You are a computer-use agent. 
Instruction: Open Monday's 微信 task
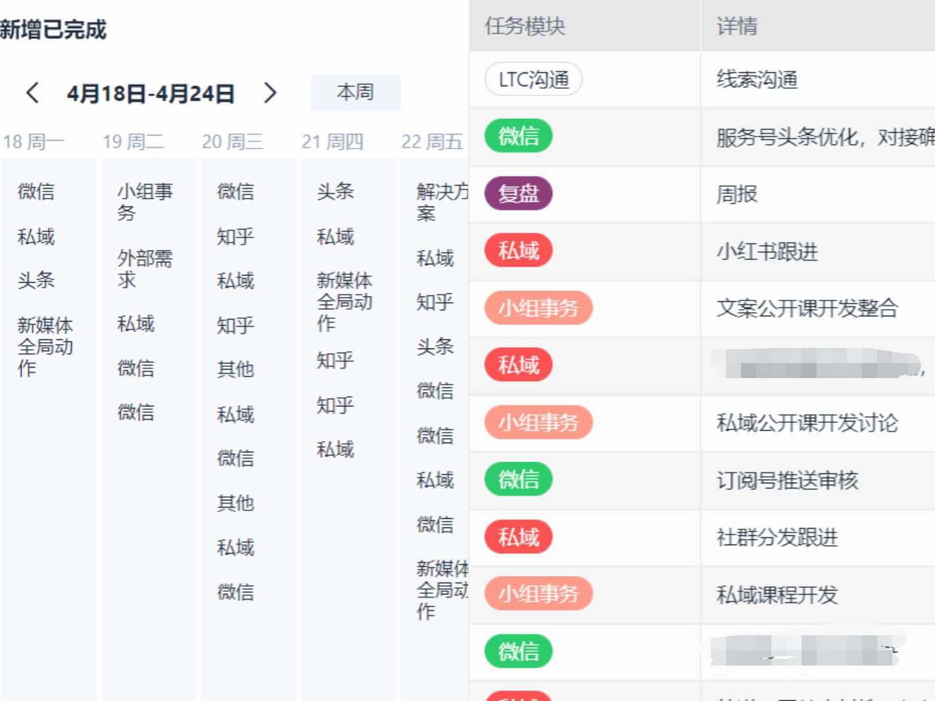click(36, 191)
